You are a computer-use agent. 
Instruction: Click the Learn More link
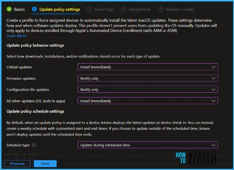click(x=17, y=36)
